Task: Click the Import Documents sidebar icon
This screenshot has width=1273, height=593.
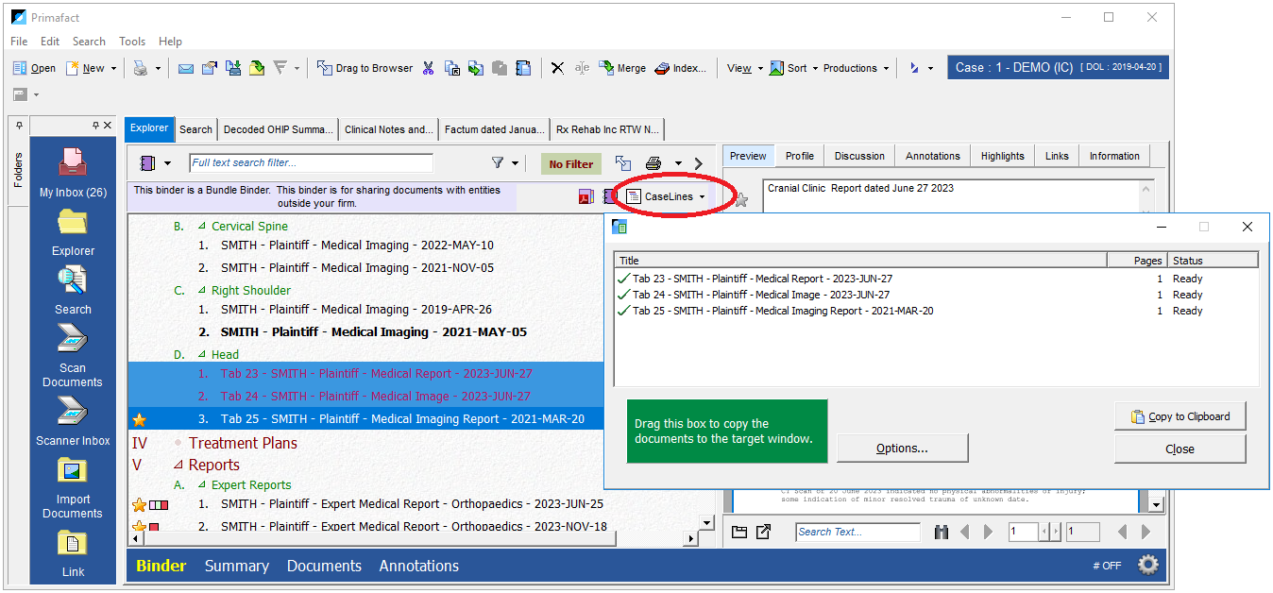Action: tap(73, 470)
